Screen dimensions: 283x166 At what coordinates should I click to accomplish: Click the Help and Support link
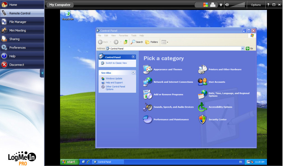114,82
